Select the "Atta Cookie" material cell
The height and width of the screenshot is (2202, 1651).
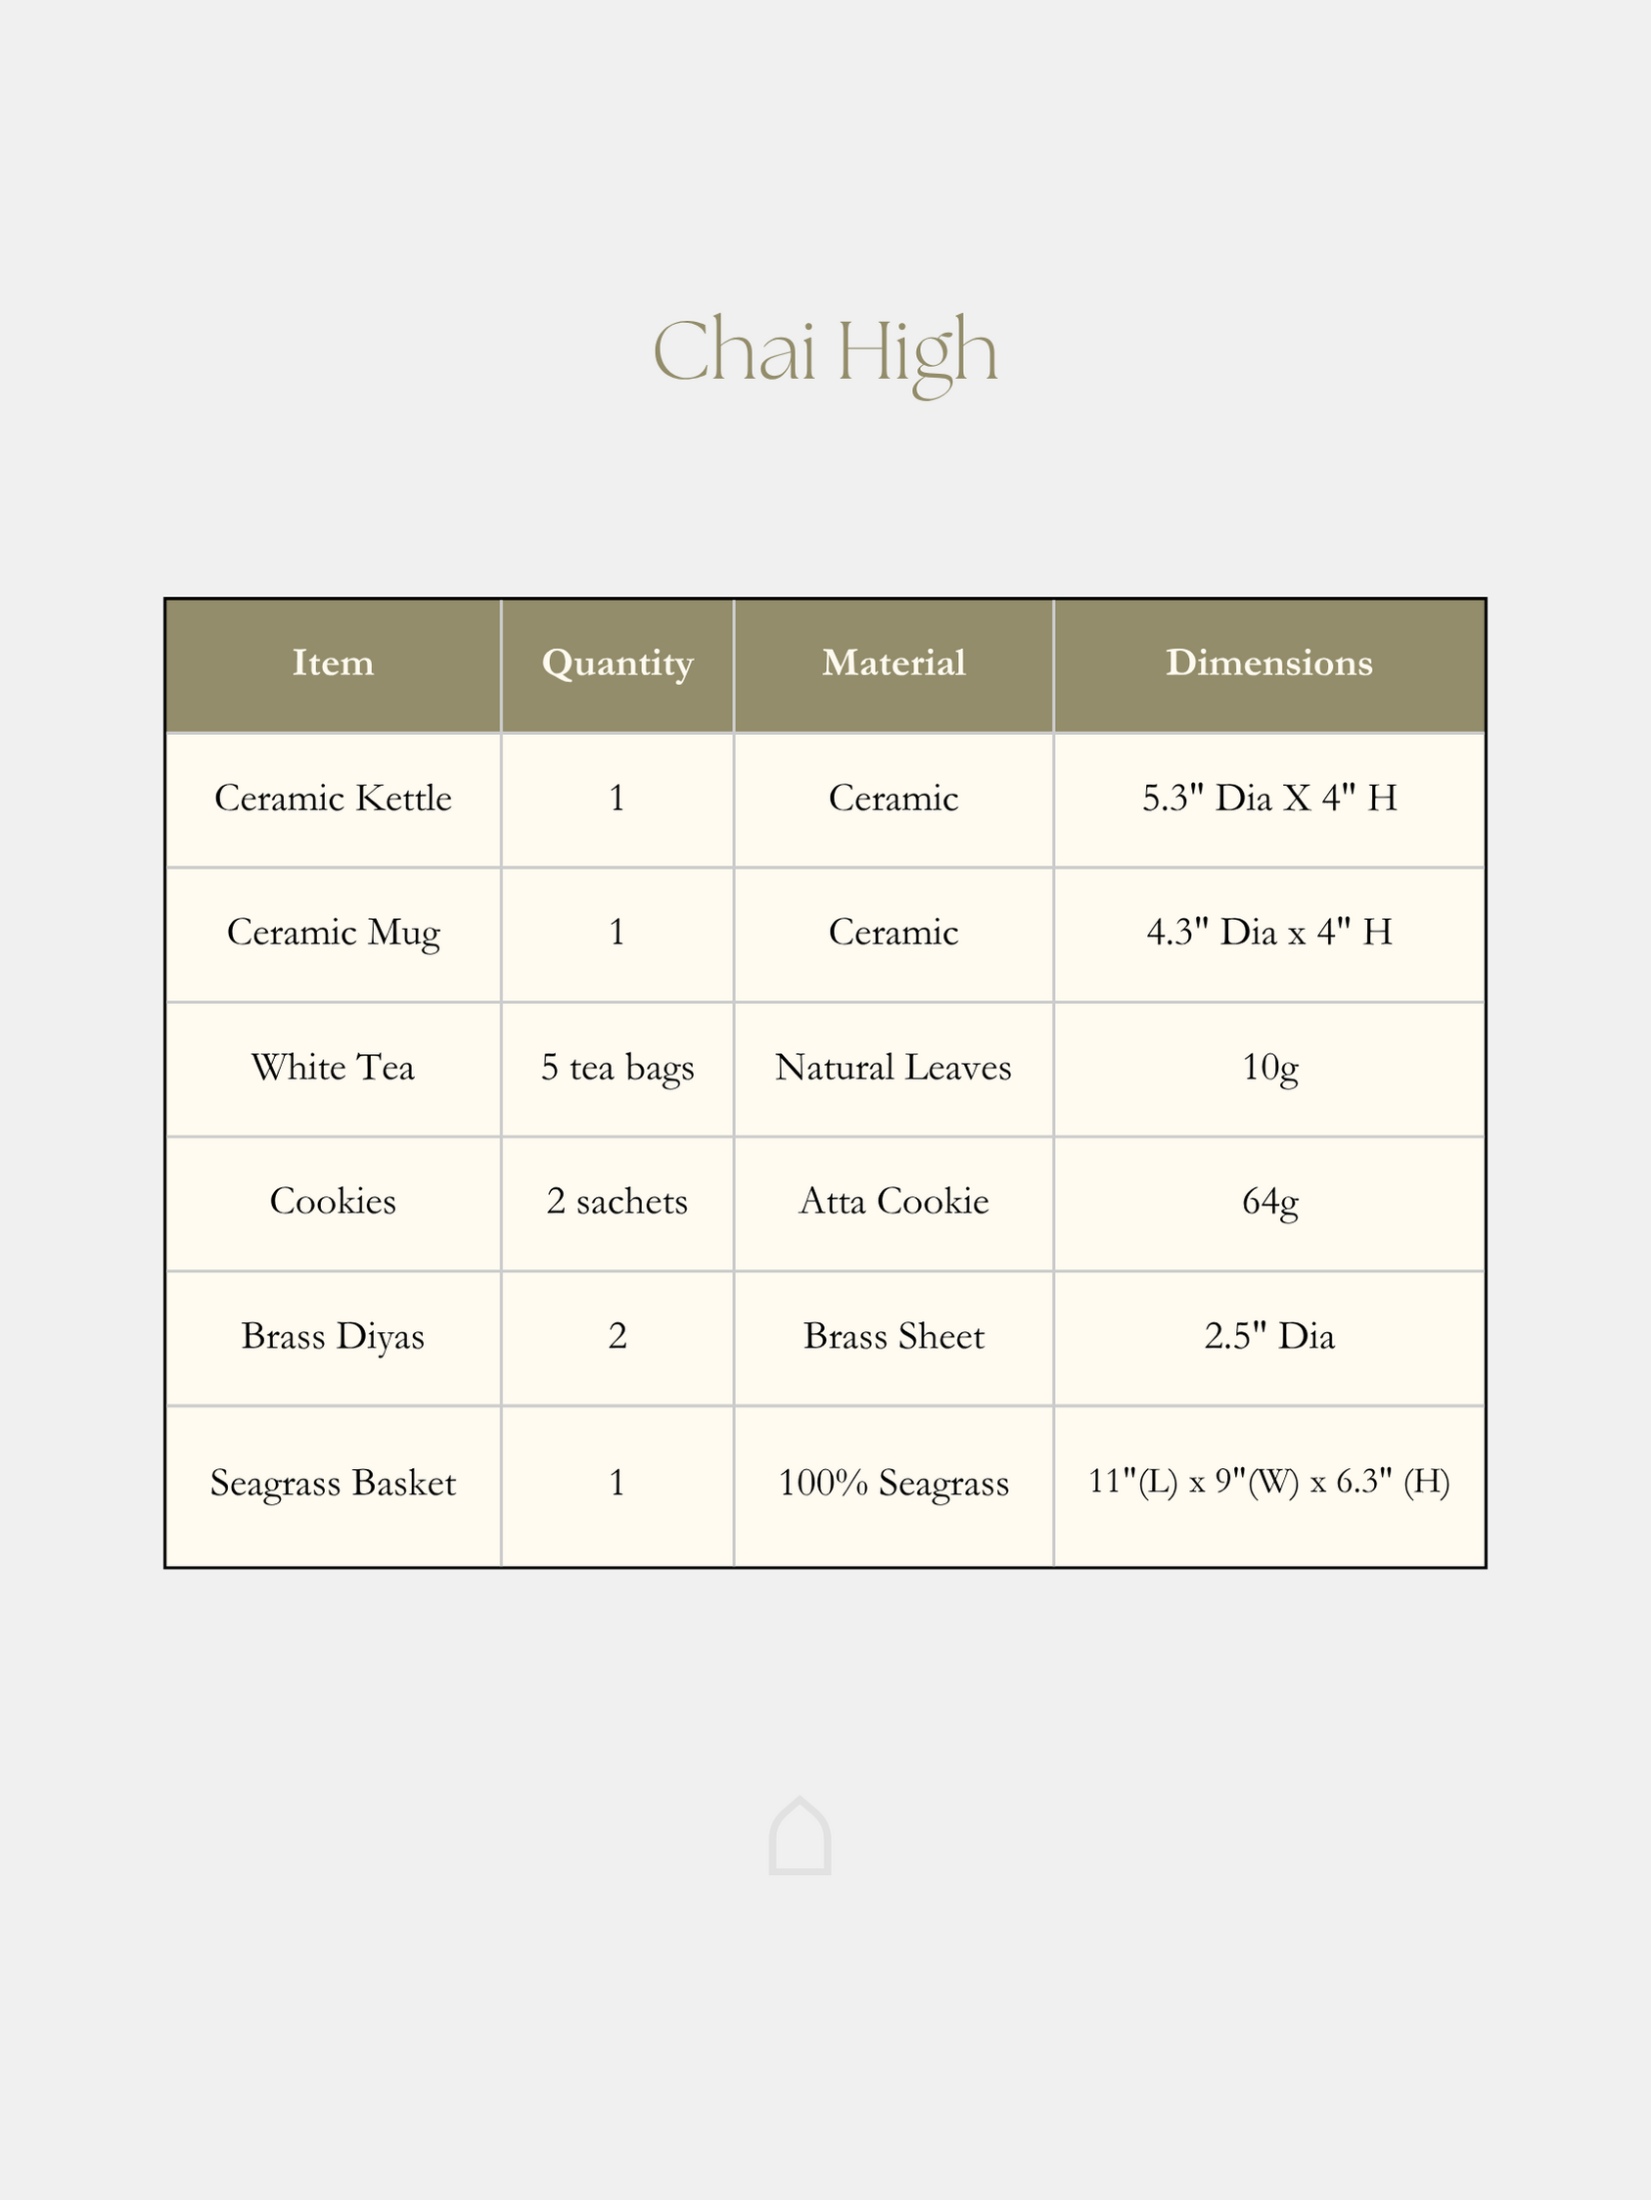point(894,1202)
